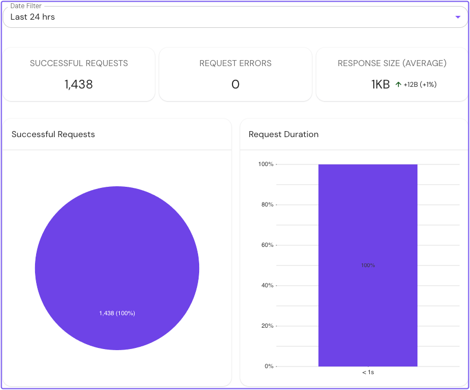
Task: Click the "Date Filter" label text
Action: [x=25, y=6]
